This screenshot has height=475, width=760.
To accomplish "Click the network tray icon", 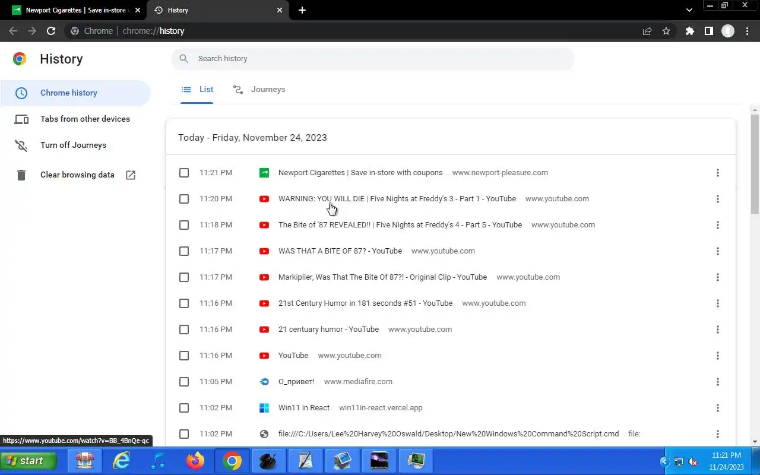I will click(679, 461).
